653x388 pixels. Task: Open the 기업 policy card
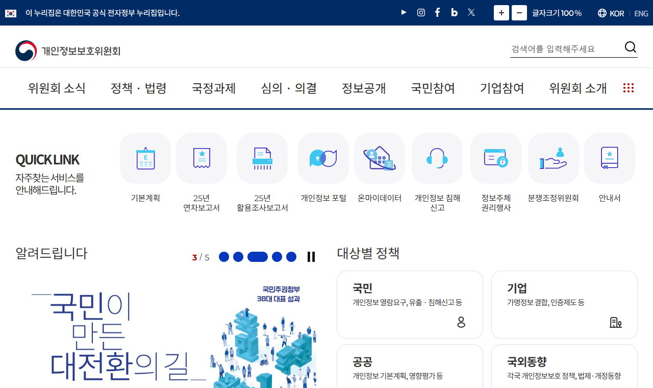564,305
